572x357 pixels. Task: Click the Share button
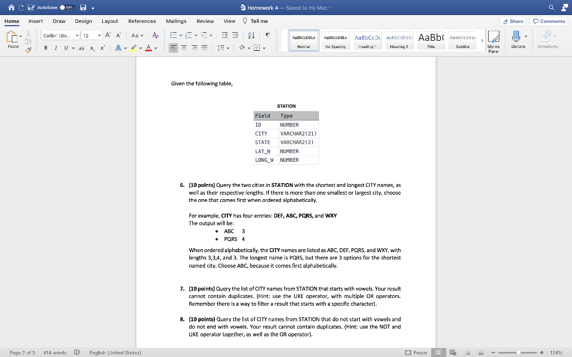point(513,21)
